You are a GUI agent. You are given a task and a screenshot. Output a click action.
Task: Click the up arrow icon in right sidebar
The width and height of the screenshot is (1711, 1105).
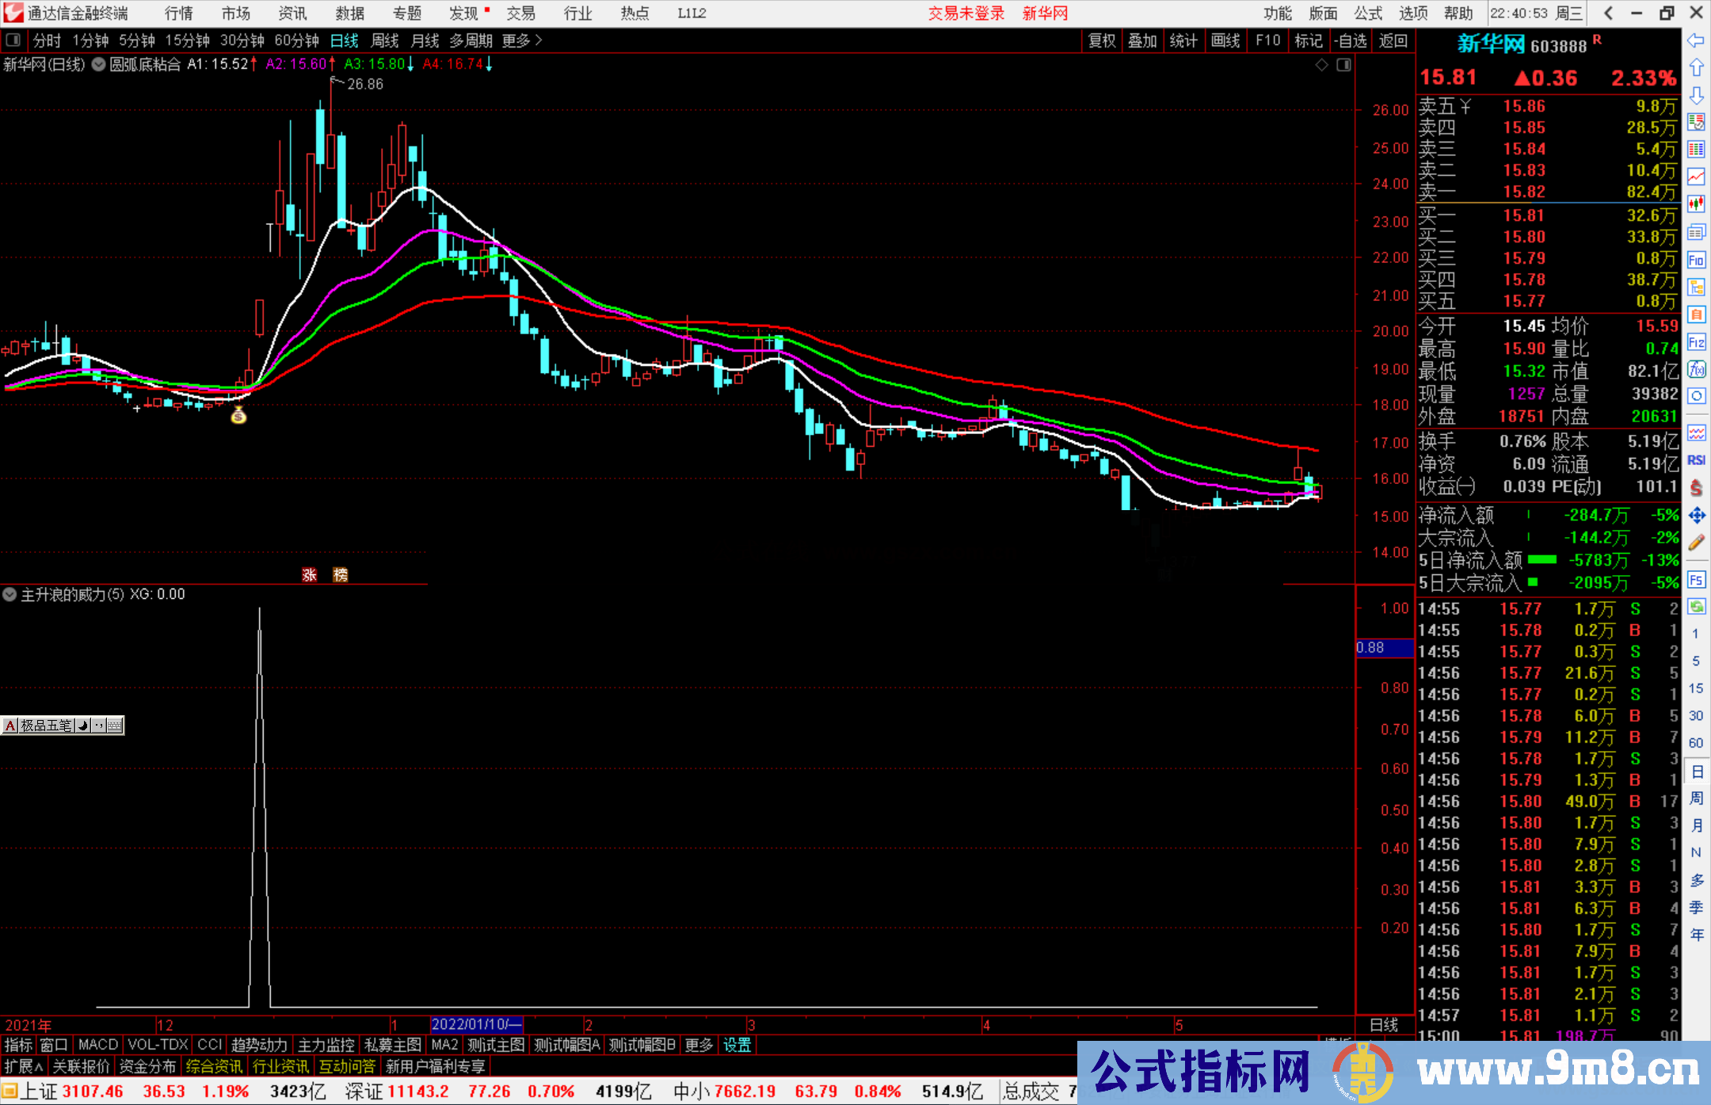pos(1696,68)
